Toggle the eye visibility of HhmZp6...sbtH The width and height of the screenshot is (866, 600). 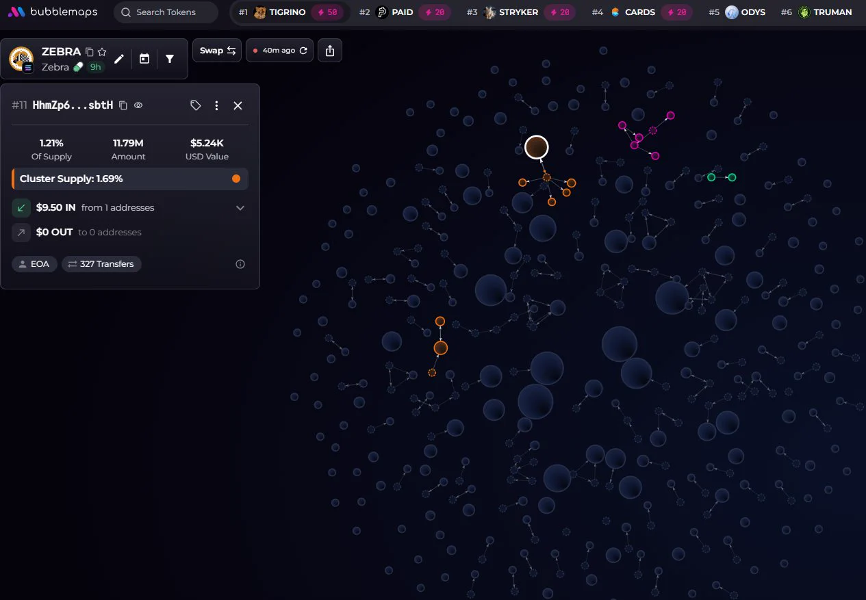pos(138,105)
